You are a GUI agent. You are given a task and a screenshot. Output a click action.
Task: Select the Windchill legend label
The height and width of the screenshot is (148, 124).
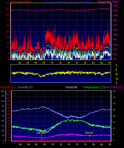coord(71,87)
